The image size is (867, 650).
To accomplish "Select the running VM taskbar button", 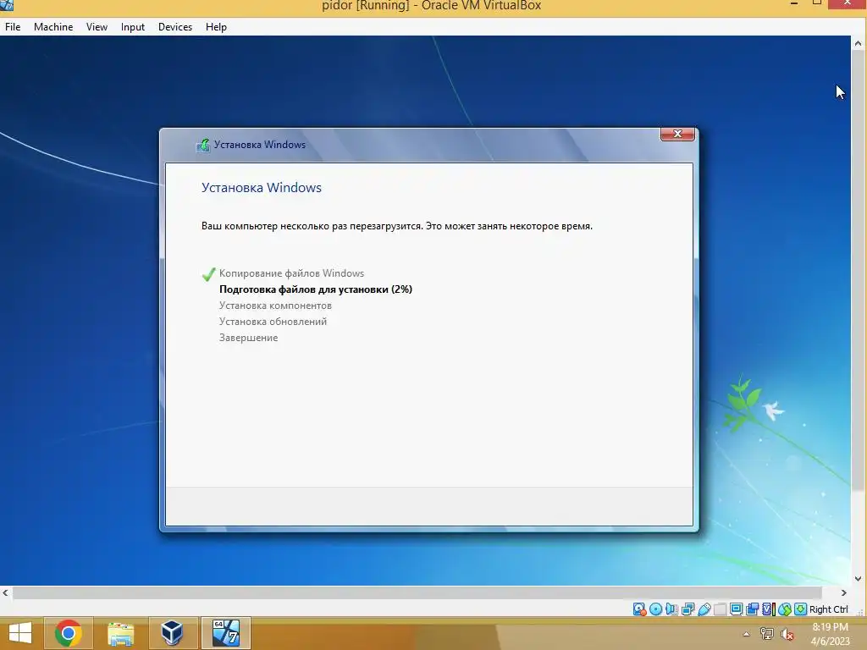I will pyautogui.click(x=225, y=633).
